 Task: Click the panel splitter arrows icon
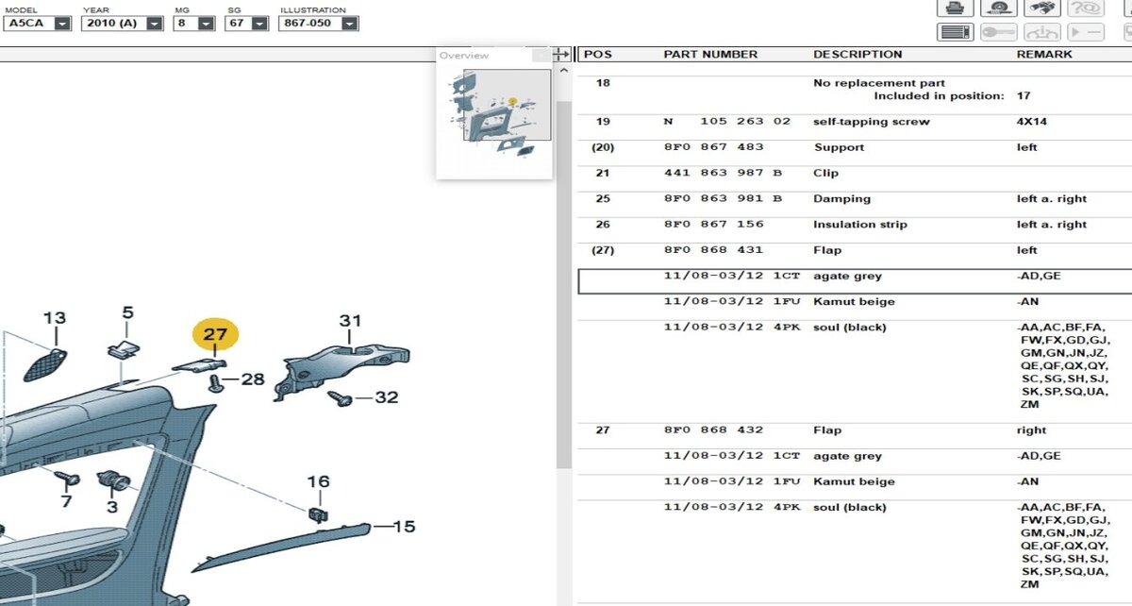pyautogui.click(x=560, y=55)
